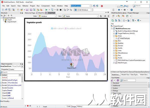This screenshot has width=150, height=108.
Task: Select the Caption property value Form1
Action: (10, 90)
